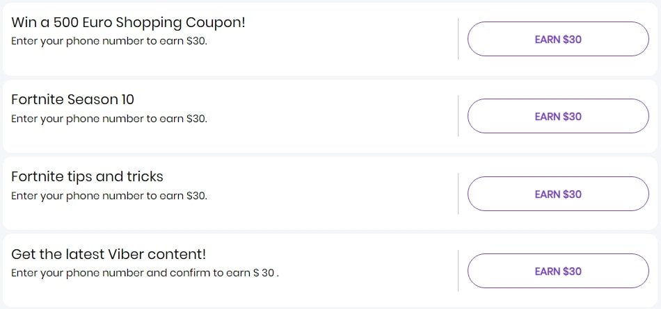The height and width of the screenshot is (309, 661).
Task: Click empty space in Fortnite tips and tricks card
Action: pos(334,194)
